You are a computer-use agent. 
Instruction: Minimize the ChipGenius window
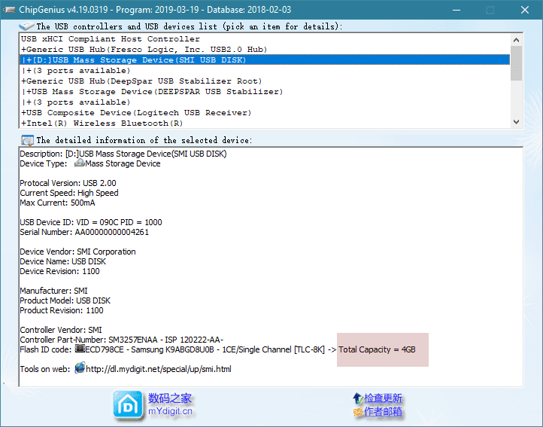[x=457, y=10]
